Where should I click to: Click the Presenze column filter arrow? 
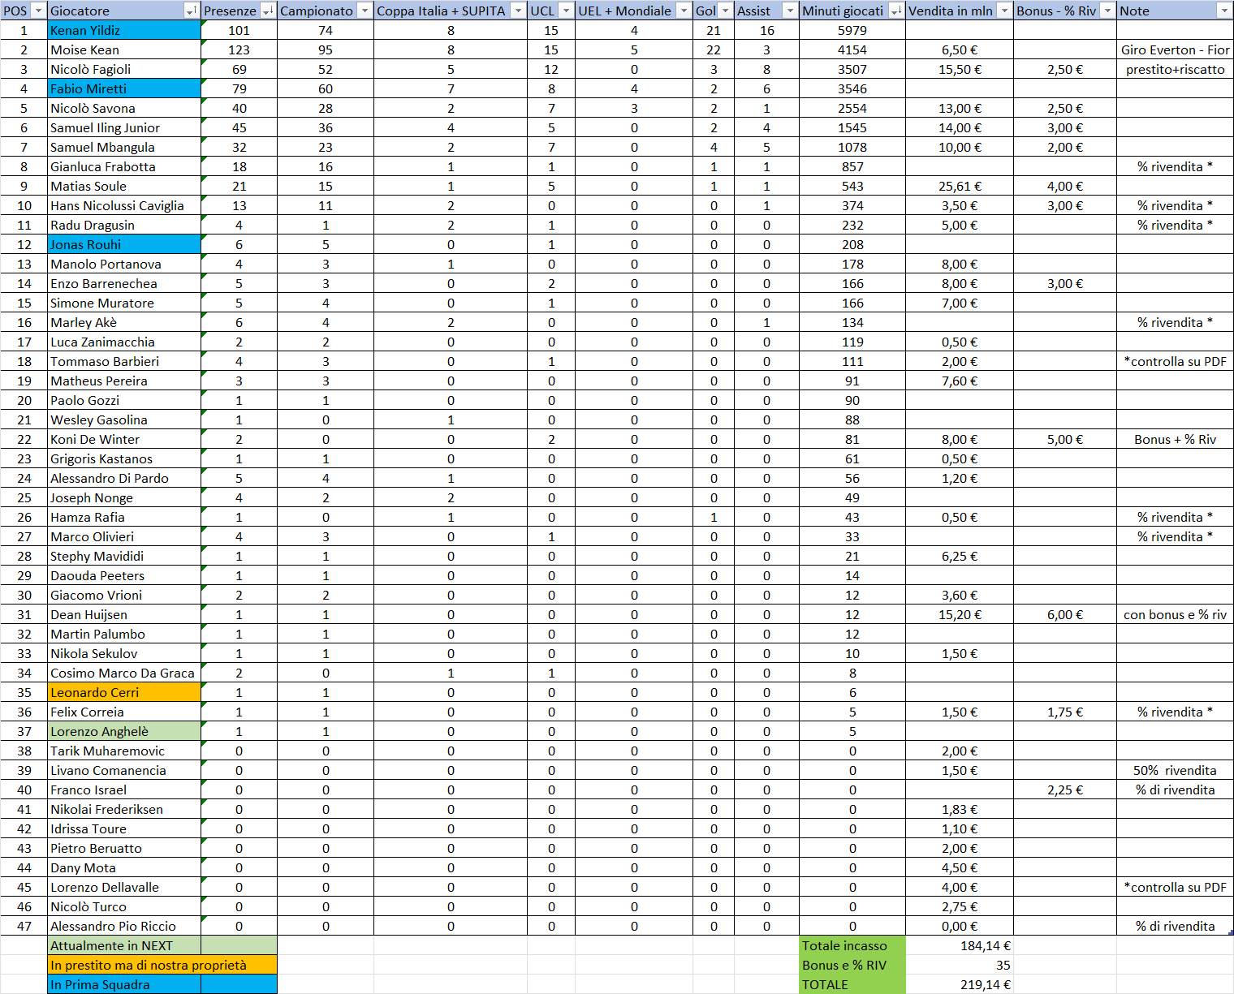click(268, 11)
